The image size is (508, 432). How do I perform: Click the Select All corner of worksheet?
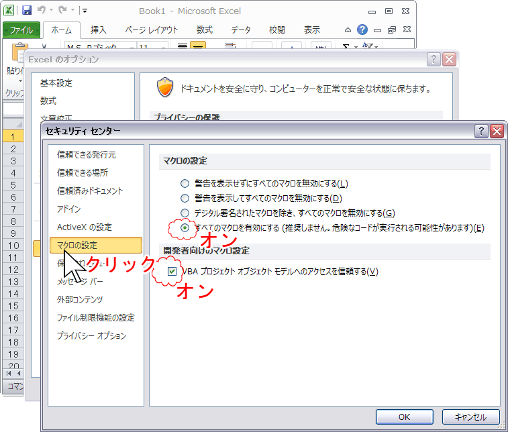click(13, 124)
